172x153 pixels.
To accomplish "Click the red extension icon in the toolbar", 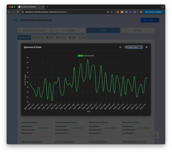I will (x=118, y=12).
